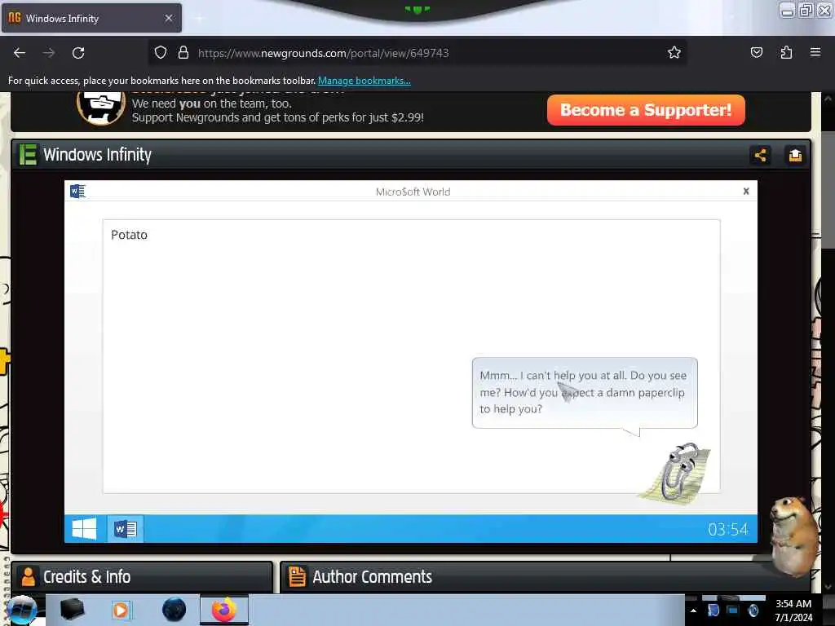Close the Windows Infinity browser tab
Screen dimensions: 835x626
[x=169, y=18]
